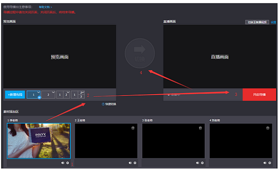
Task: Remove source 3 with its trash icon
Action: click(x=200, y=128)
